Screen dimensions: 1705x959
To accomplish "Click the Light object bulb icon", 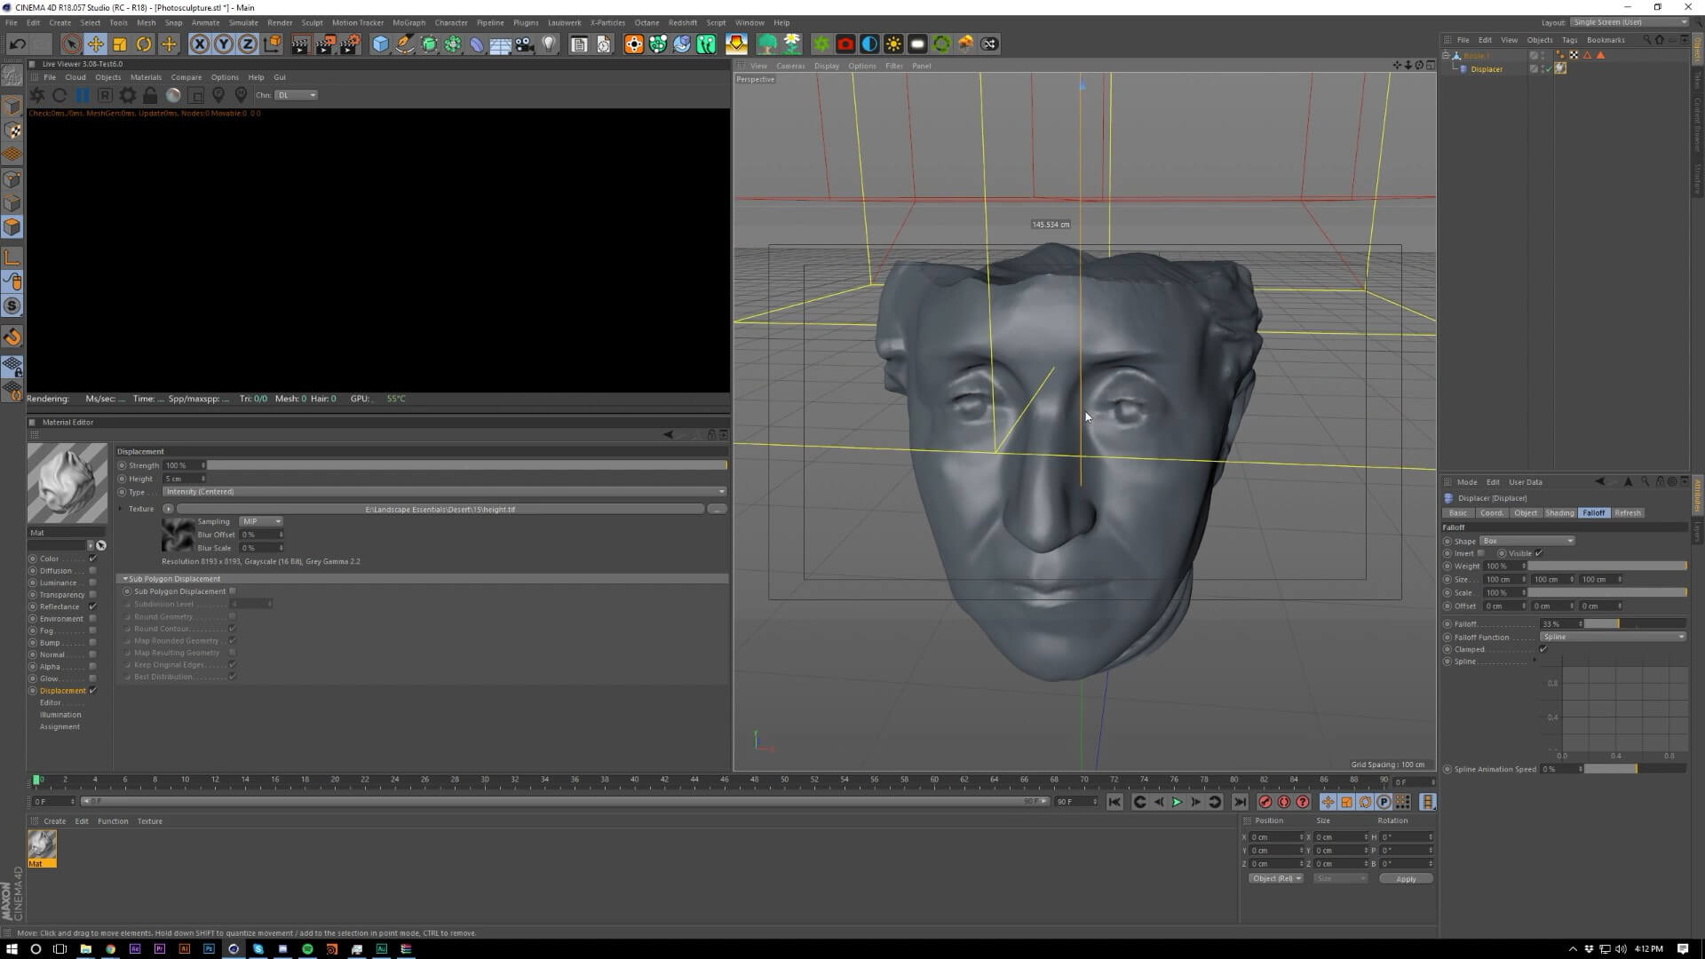I will 549,44.
